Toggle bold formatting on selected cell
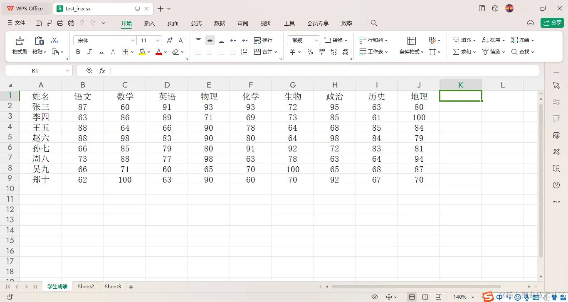This screenshot has height=302, width=568. [78, 51]
